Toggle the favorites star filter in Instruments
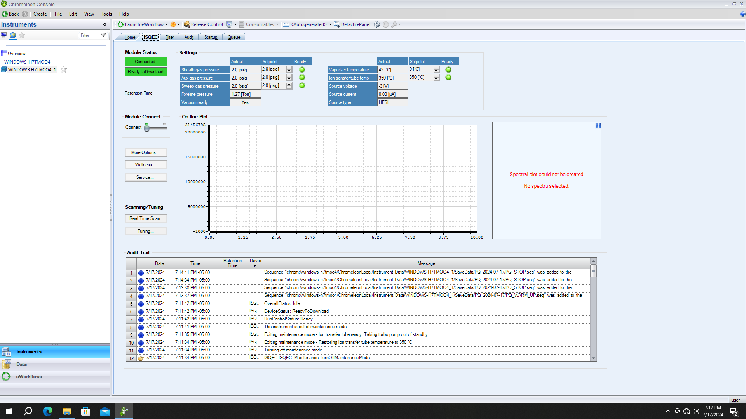This screenshot has width=746, height=419. click(x=22, y=35)
